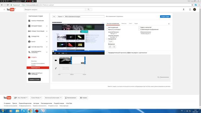201x113 pixels.
Task: Reload the browser page
Action: coord(8,5)
